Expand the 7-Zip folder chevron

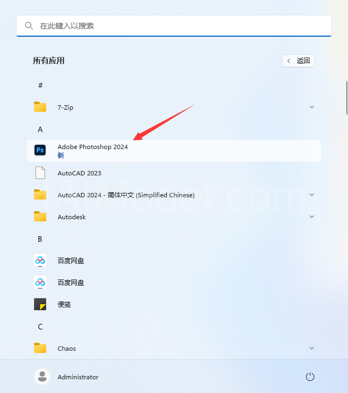(x=312, y=107)
